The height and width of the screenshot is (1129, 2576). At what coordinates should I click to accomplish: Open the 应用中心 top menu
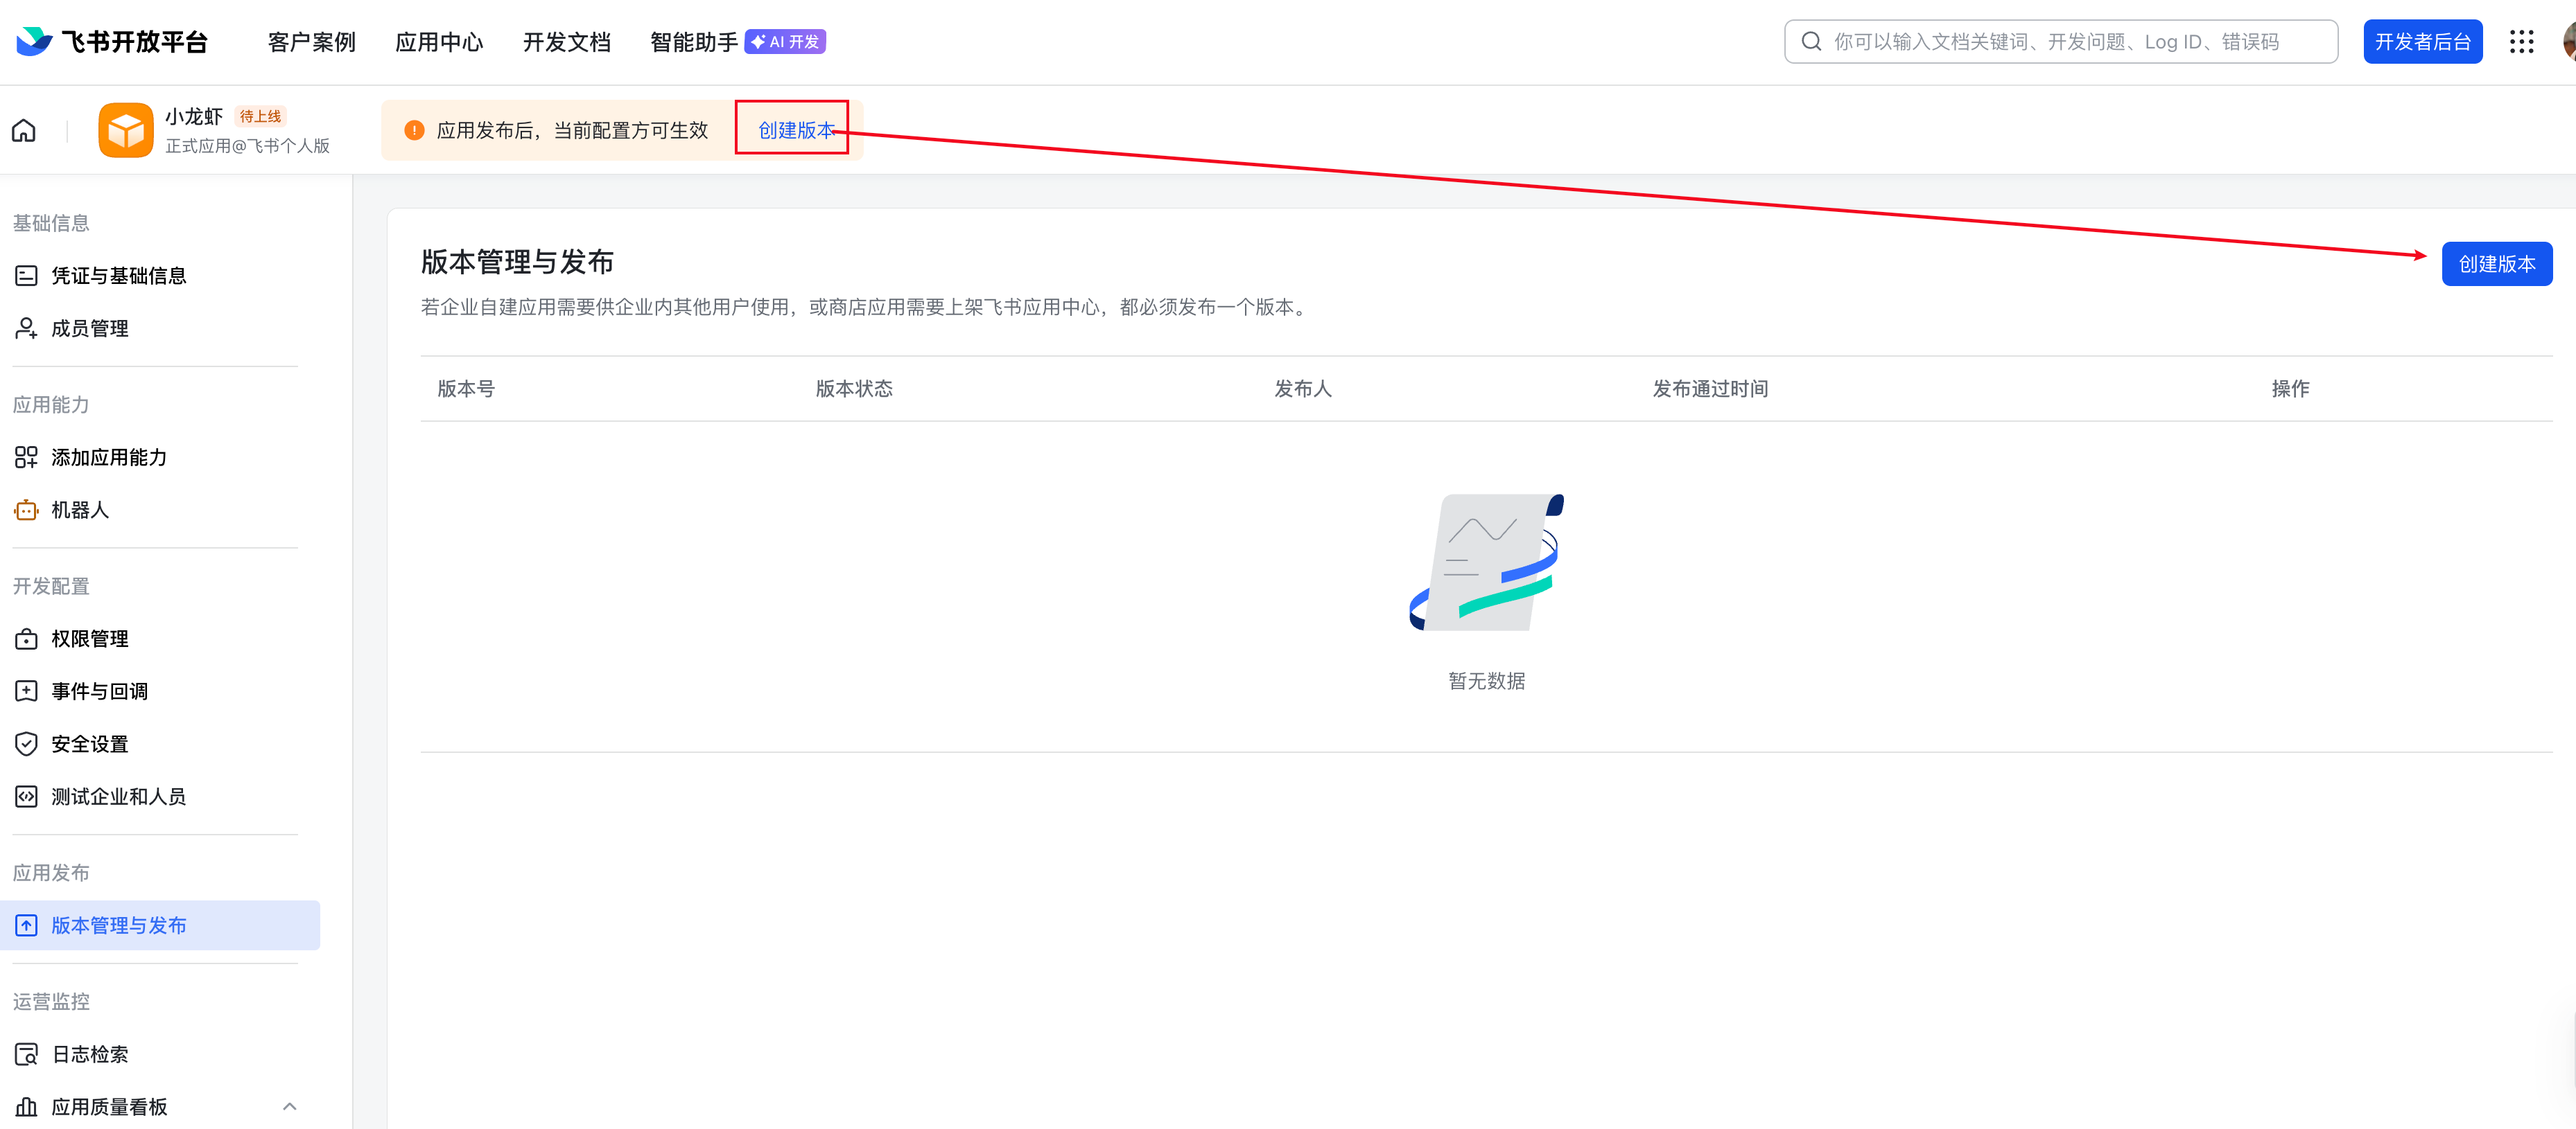pos(439,42)
